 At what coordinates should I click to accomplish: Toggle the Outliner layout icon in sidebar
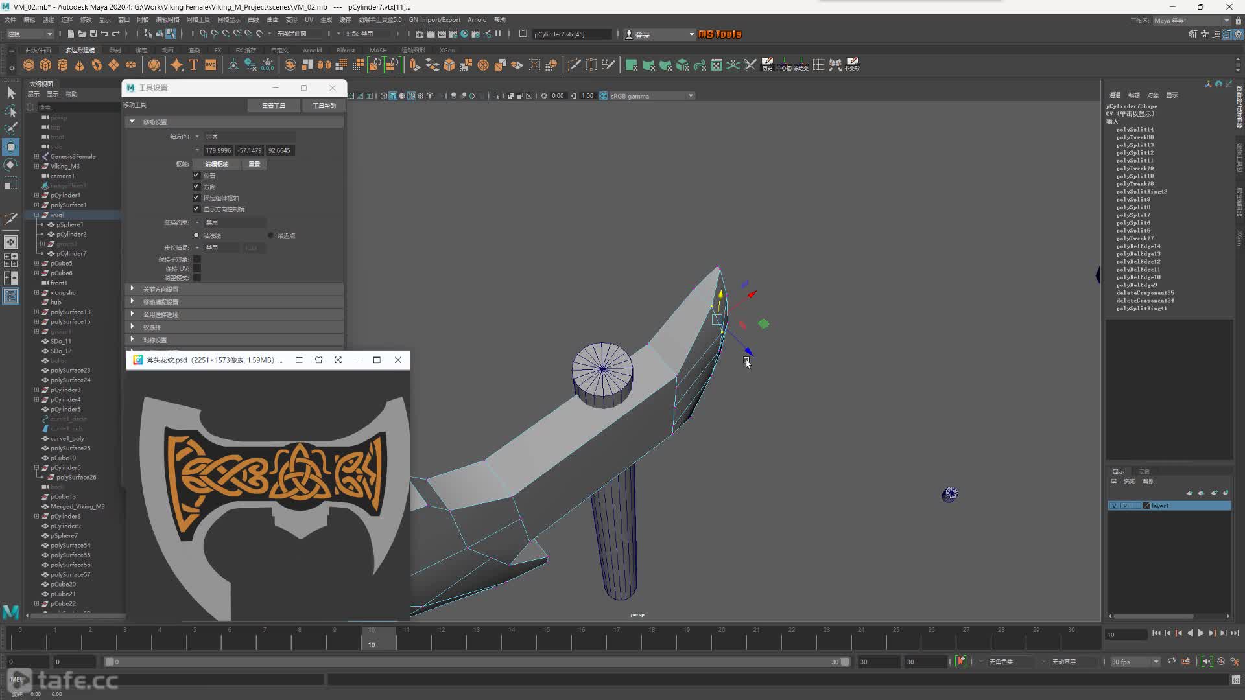(x=11, y=296)
